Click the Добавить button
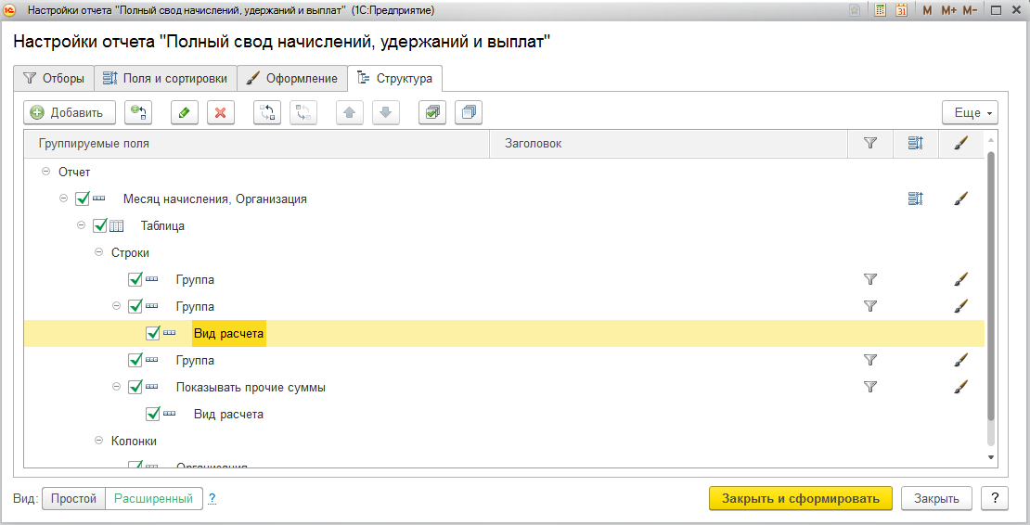Image resolution: width=1030 pixels, height=525 pixels. tap(70, 112)
